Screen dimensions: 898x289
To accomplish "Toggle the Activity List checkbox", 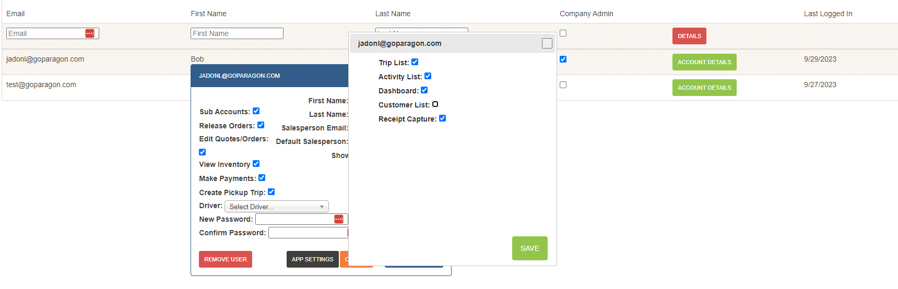I will 428,76.
